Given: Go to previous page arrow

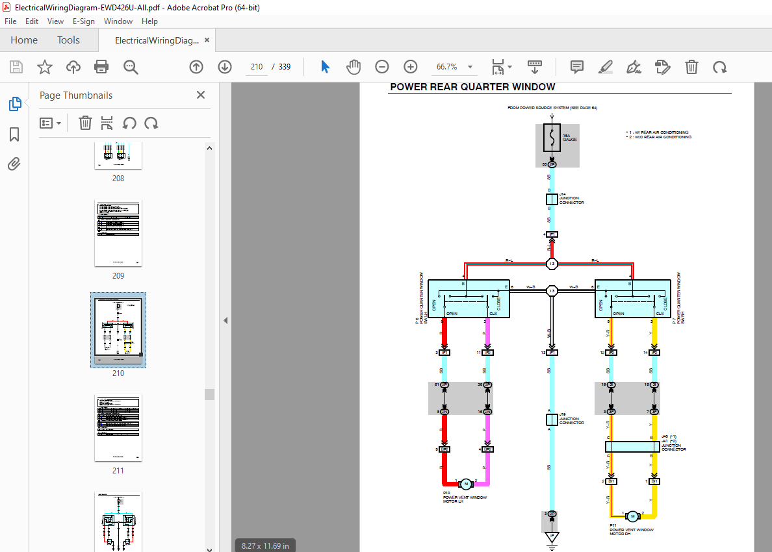Looking at the screenshot, I should (x=196, y=67).
